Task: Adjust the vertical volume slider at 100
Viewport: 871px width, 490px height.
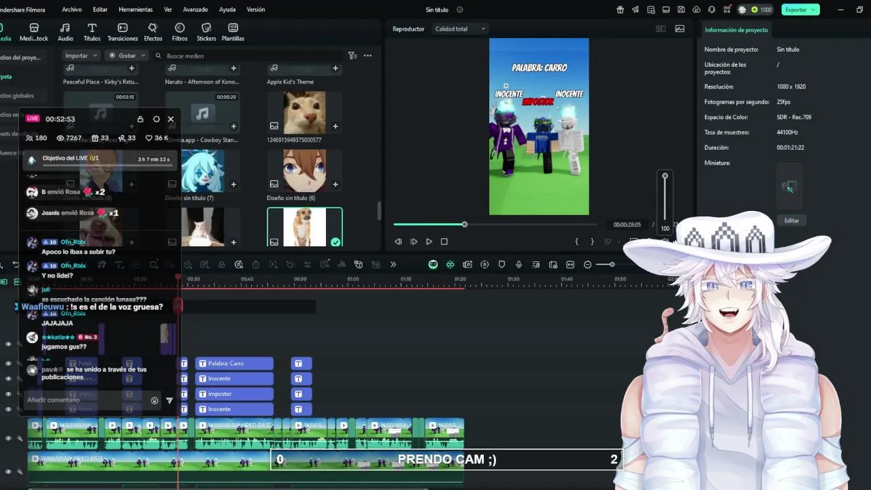Action: pos(665,176)
